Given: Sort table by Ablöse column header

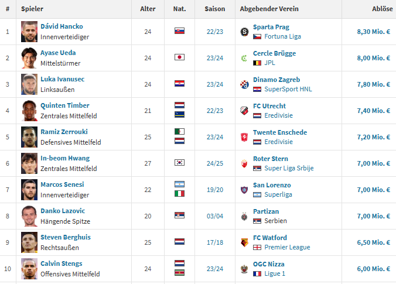Looking at the screenshot, I should click(x=382, y=9).
